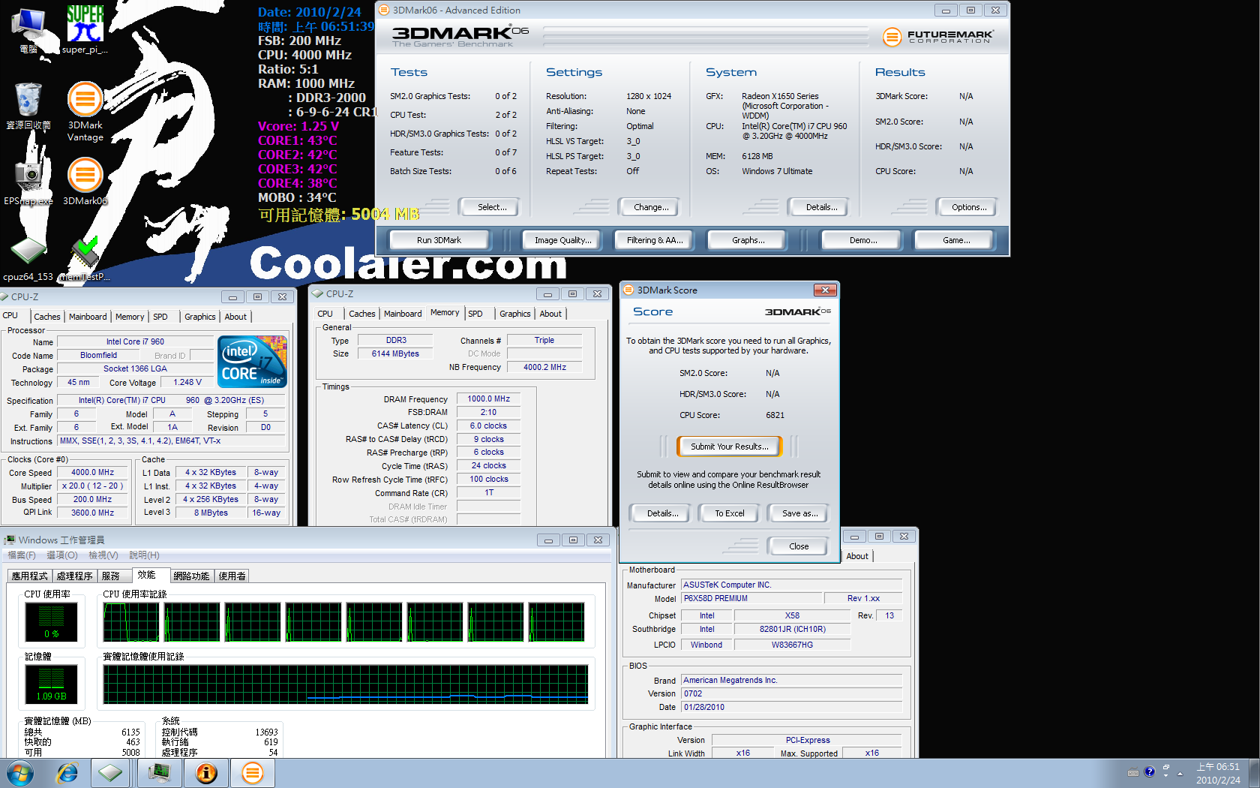Click the Futuremark Corporation logo
This screenshot has width=1260, height=788.
tap(938, 36)
